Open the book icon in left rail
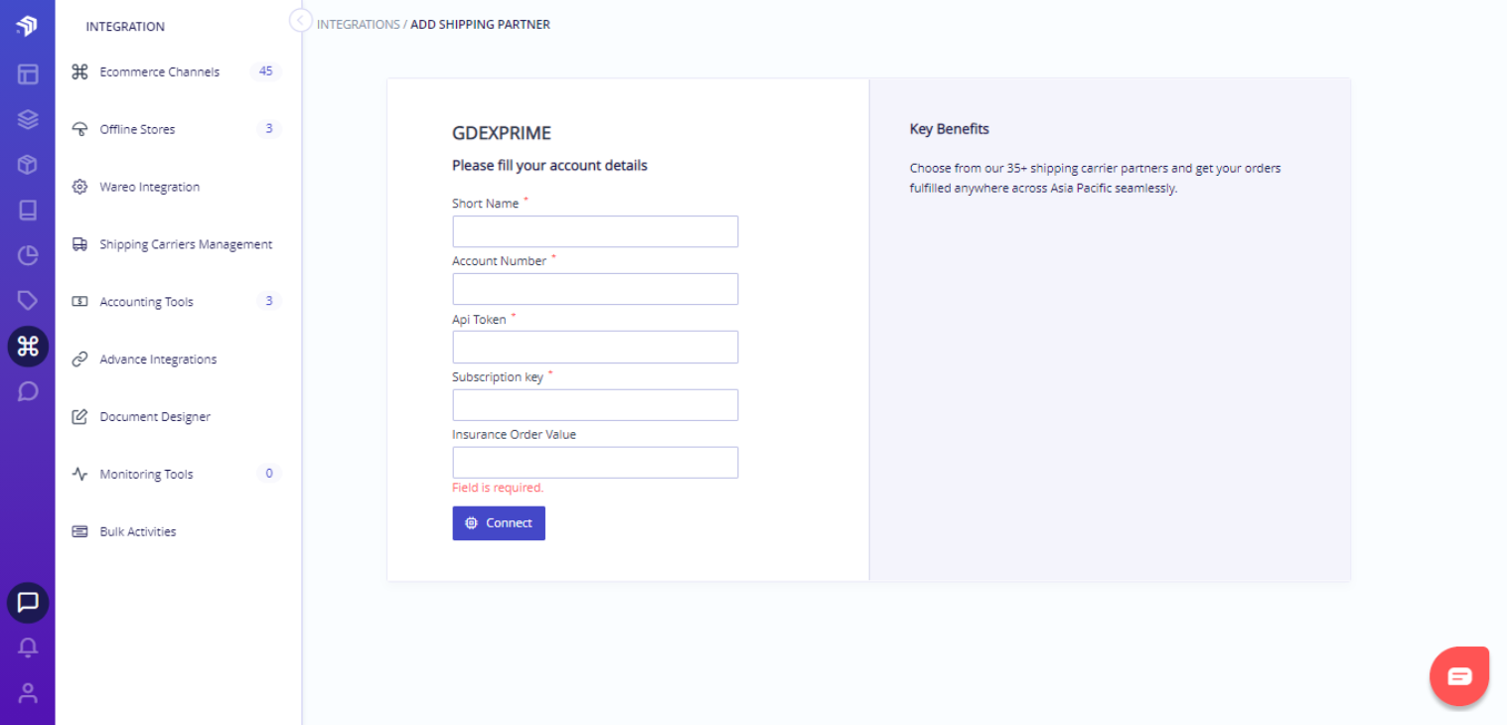 coord(28,210)
